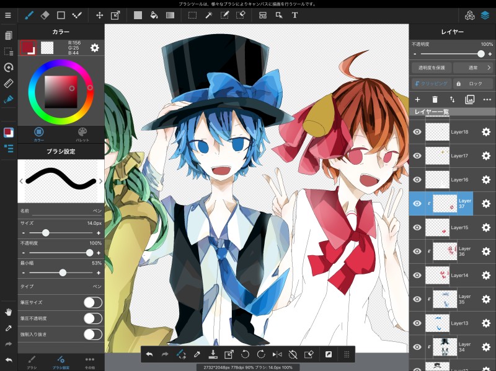Click the Ruler icon in left sidebar
This screenshot has width=496, height=371.
click(x=9, y=84)
